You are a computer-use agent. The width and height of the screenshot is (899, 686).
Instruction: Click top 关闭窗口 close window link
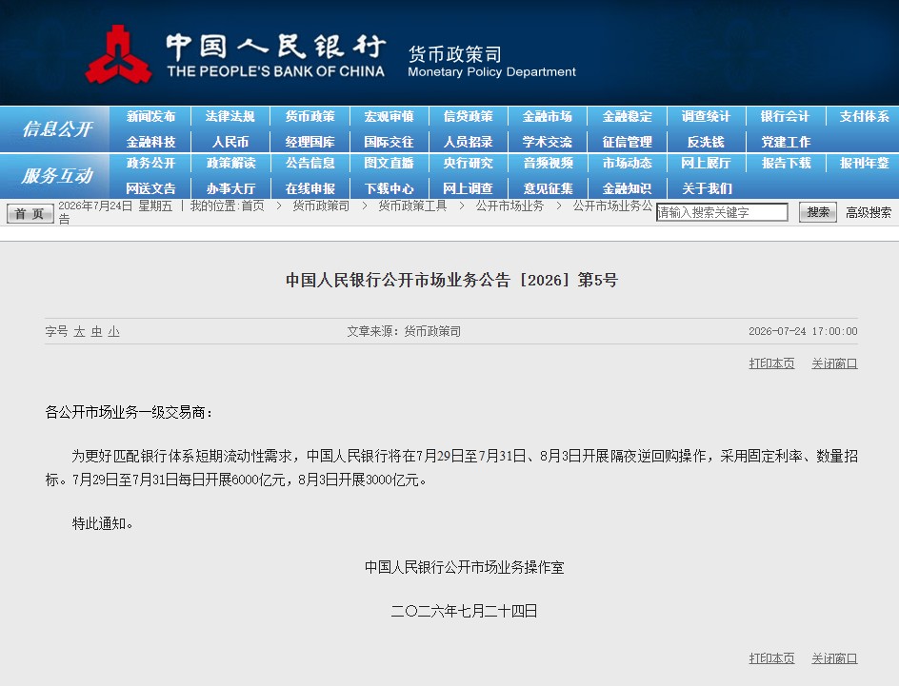[x=834, y=363]
